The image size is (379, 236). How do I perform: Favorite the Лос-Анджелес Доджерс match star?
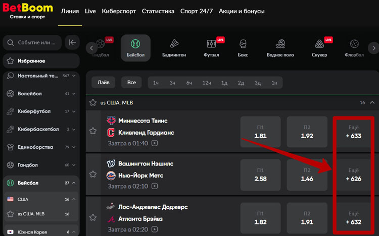[93, 217]
